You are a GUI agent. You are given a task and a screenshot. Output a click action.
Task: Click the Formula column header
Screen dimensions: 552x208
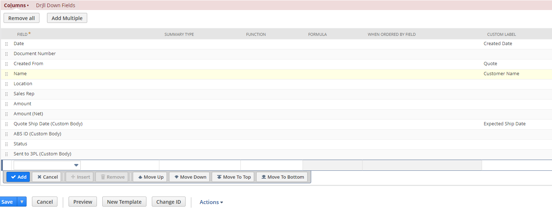coord(317,34)
